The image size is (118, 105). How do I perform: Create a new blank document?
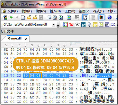point(23,17)
